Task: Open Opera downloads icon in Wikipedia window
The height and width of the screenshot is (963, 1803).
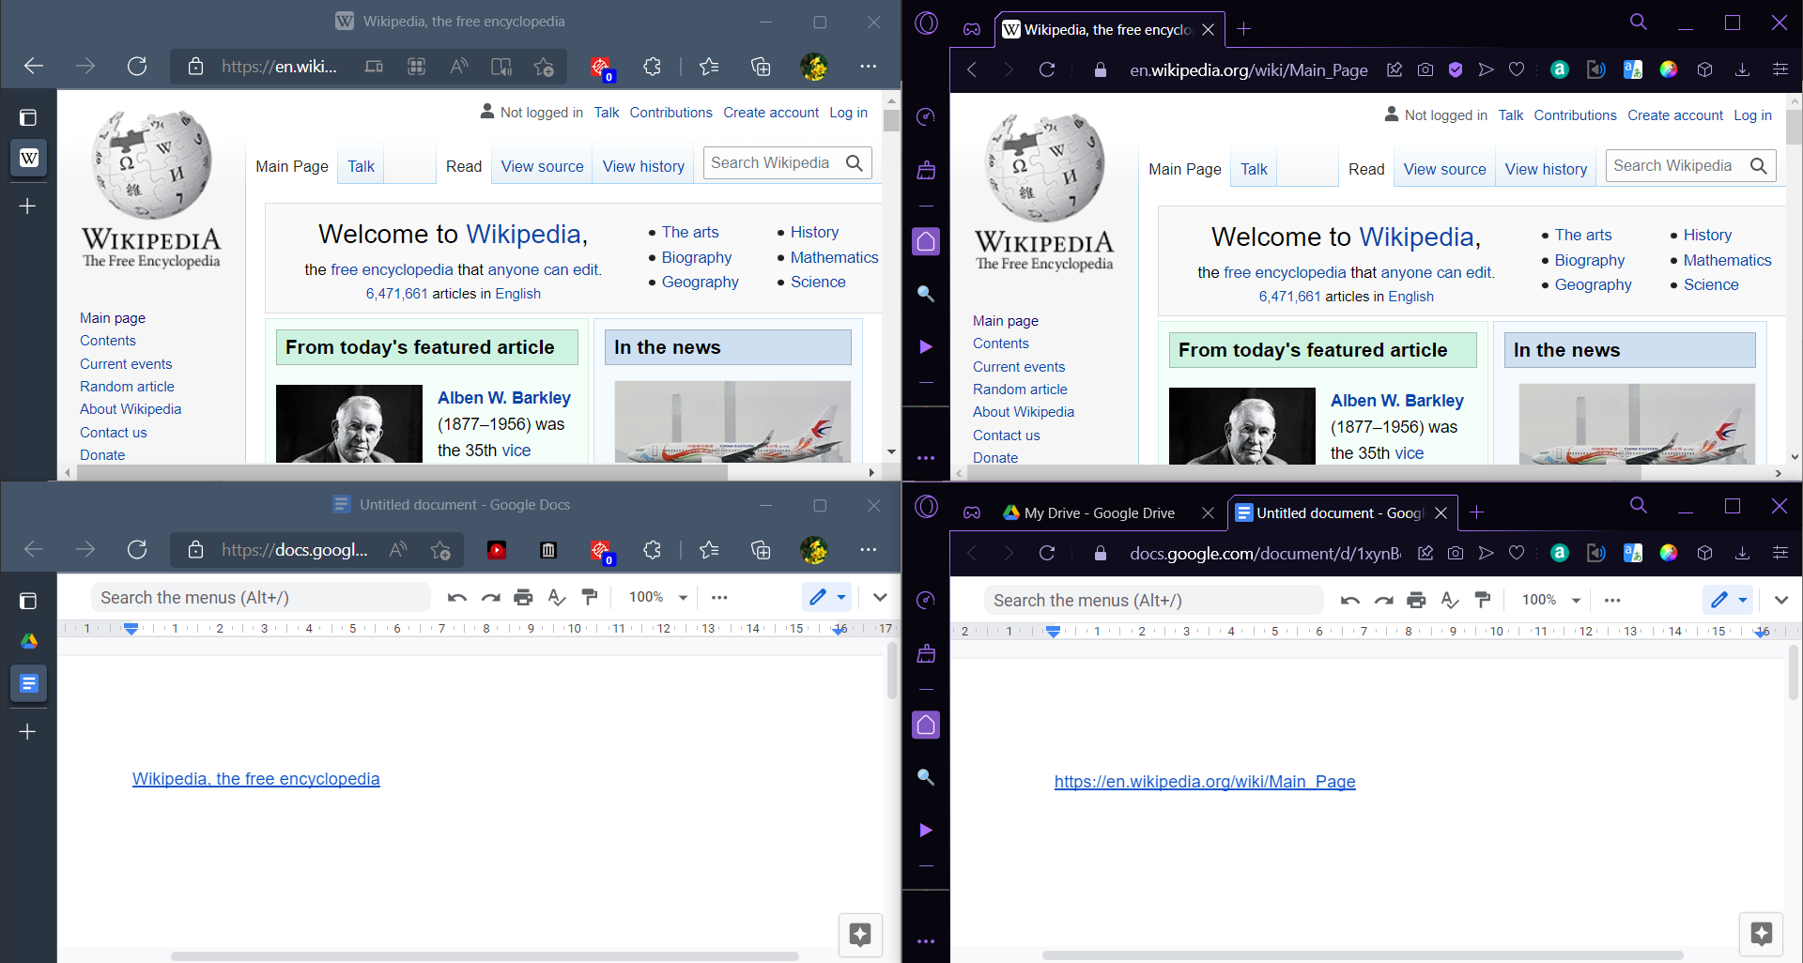Action: 1742,69
